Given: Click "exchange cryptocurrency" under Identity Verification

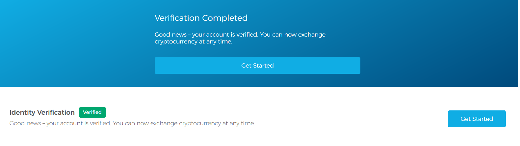Looking at the screenshot, I should [x=186, y=123].
